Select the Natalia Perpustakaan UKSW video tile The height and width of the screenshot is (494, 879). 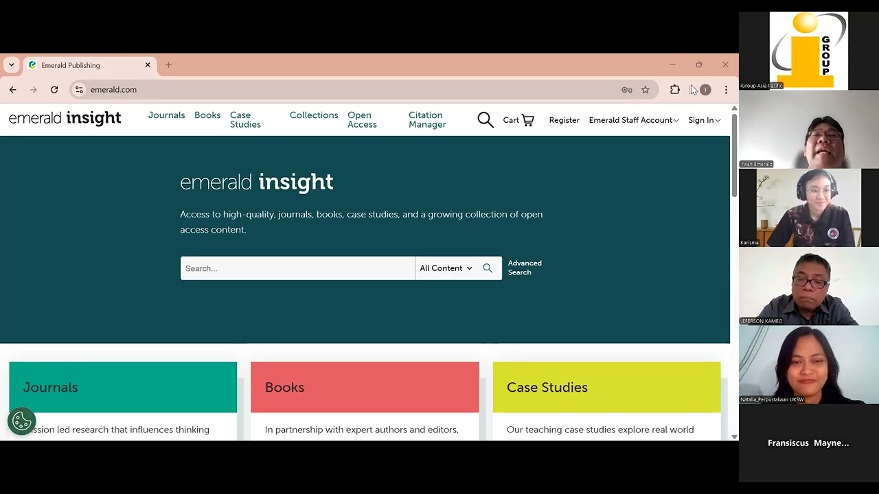[x=809, y=364]
